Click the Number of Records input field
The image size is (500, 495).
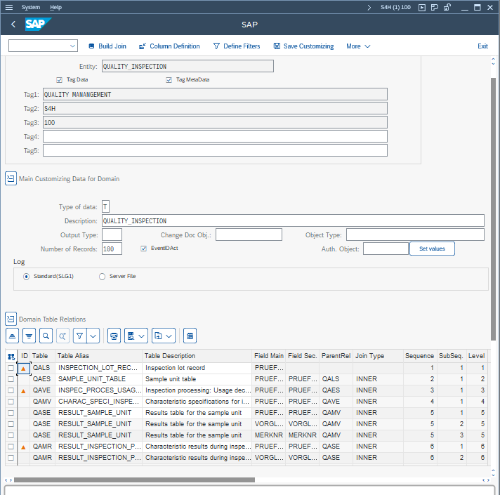tap(112, 249)
